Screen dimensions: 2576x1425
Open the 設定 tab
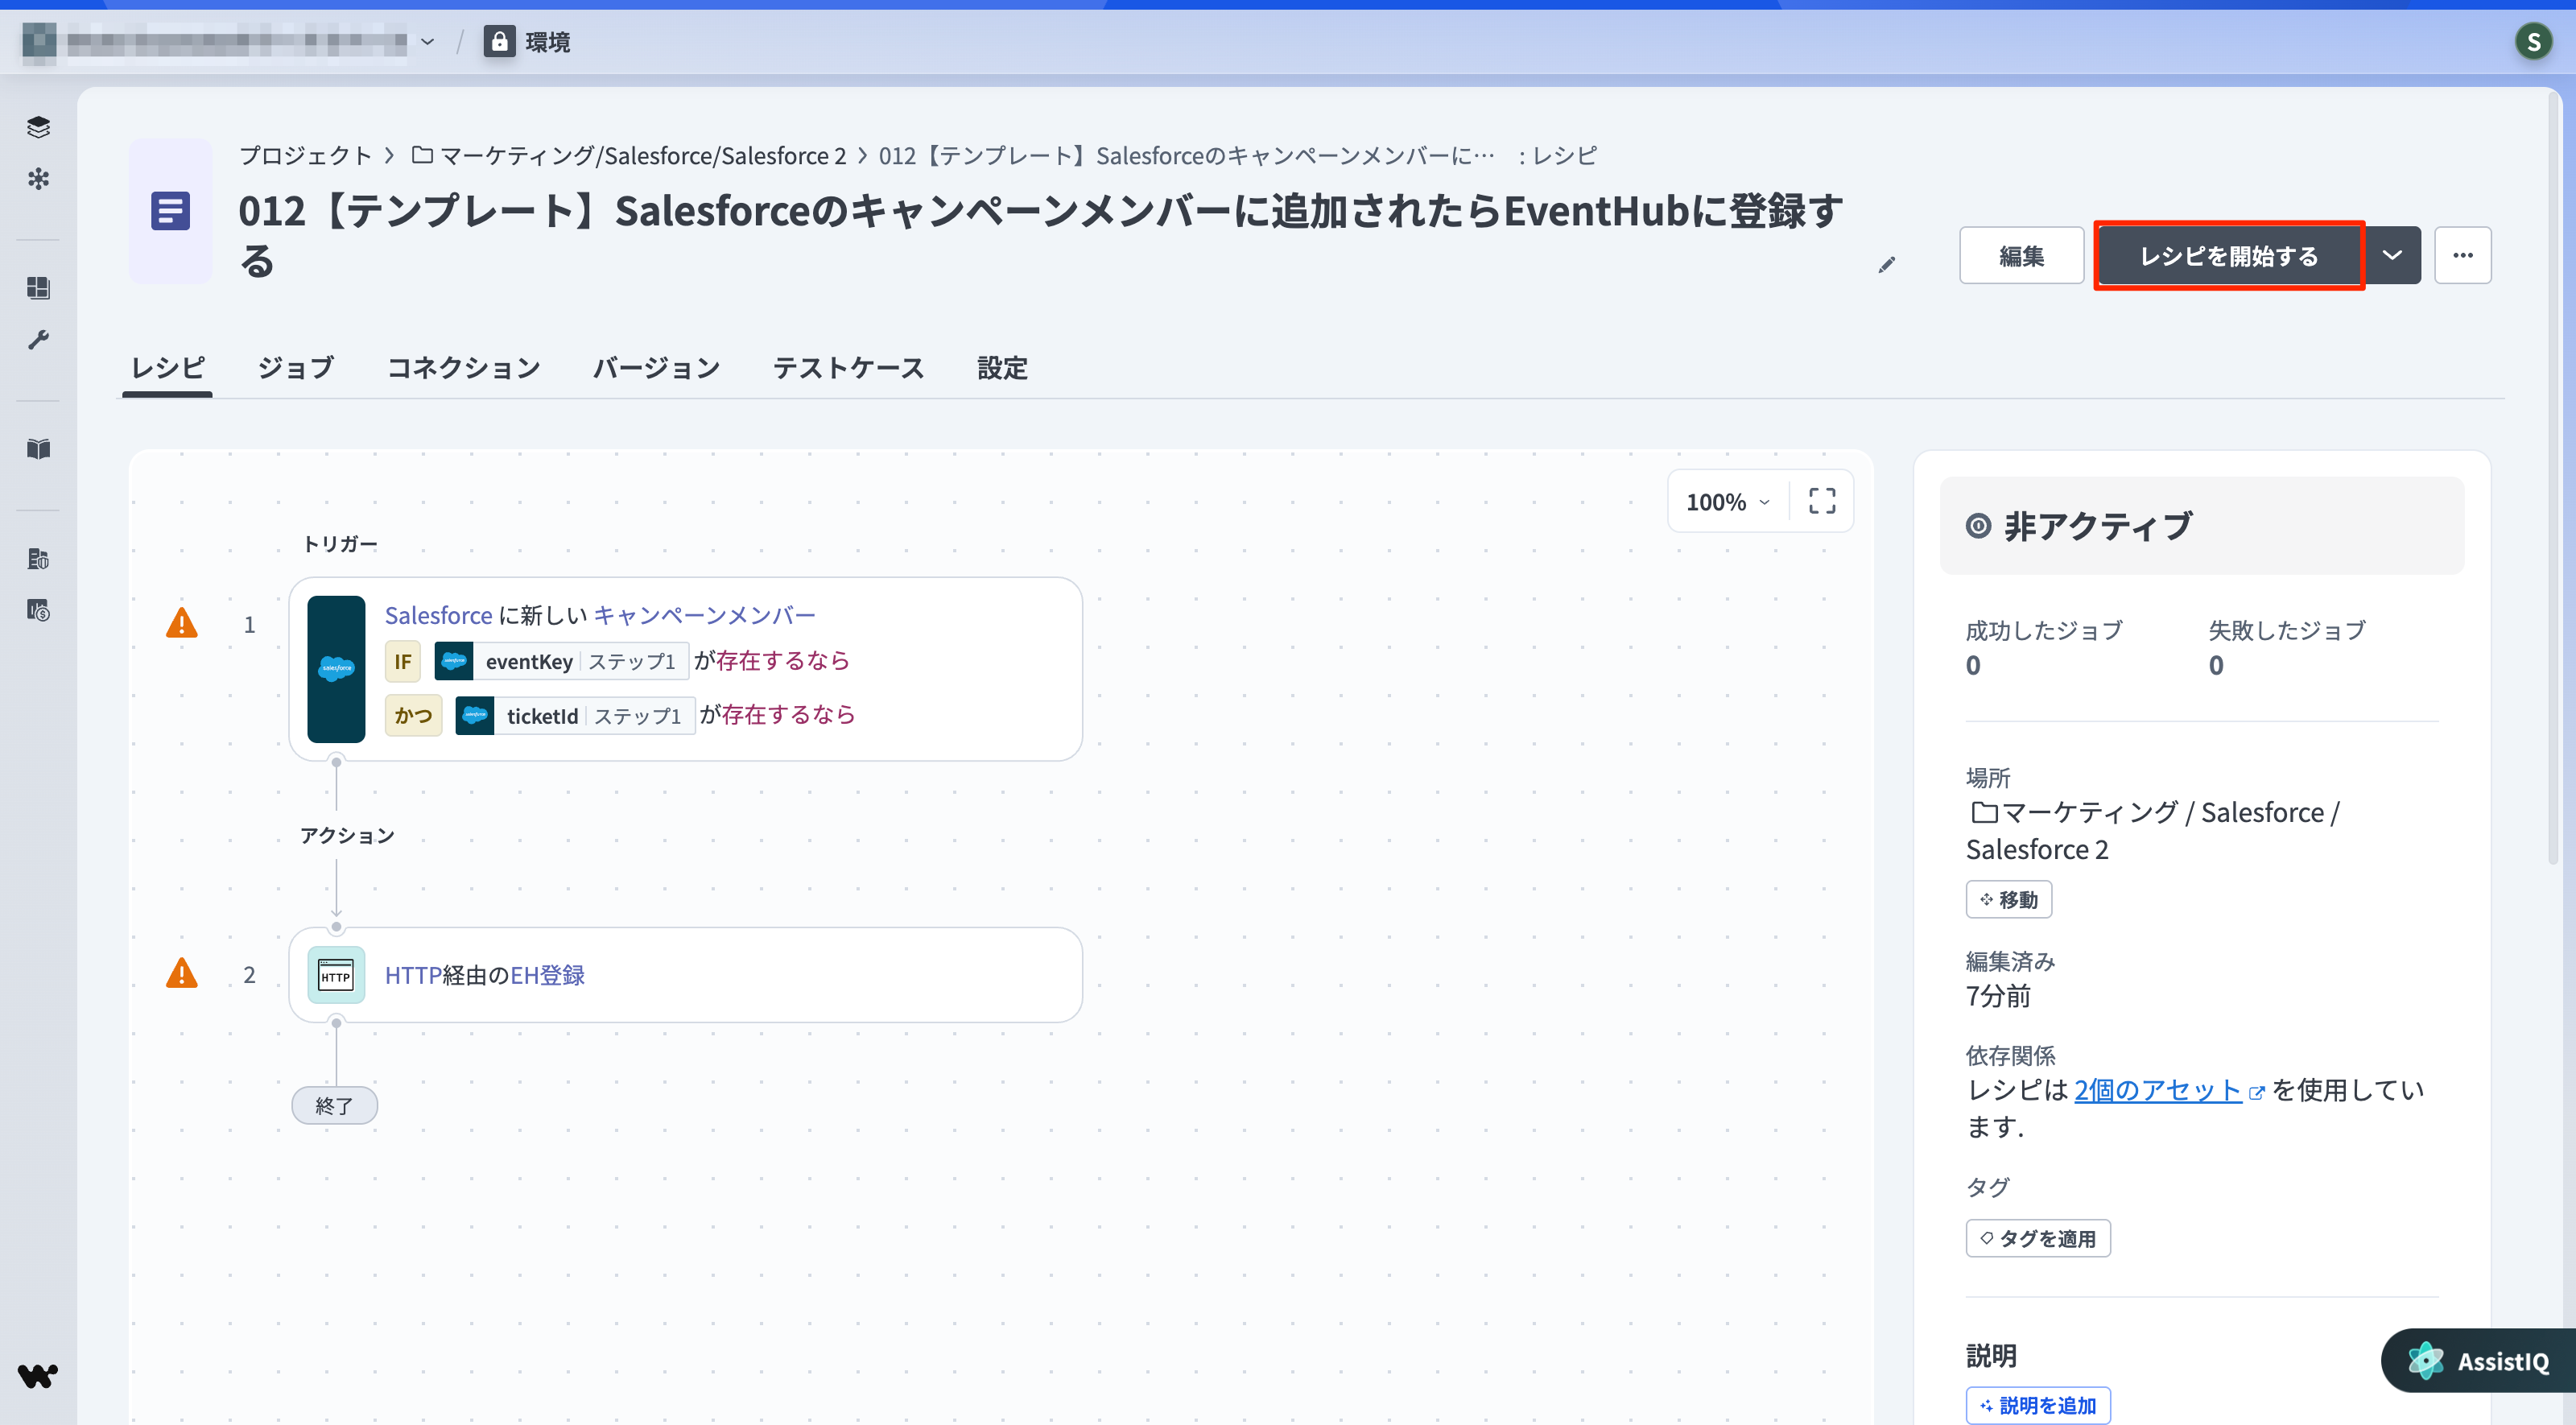point(1002,368)
